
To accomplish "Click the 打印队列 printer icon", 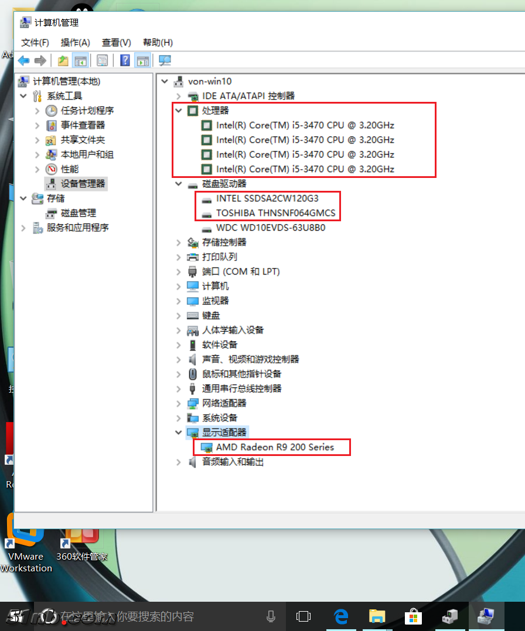I will point(193,257).
